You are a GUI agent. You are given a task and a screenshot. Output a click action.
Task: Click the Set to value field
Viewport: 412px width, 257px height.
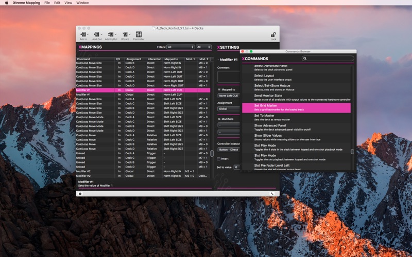point(236,167)
